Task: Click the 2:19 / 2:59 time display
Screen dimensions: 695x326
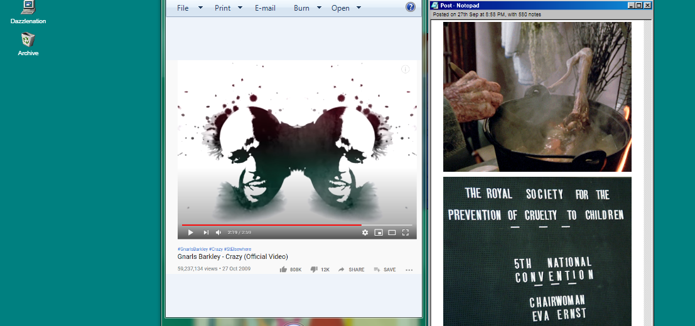Action: [x=239, y=232]
